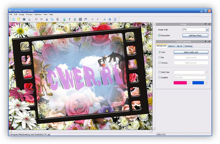Viewport: 220px width, 144px height.
Task: Click the Add New Photo button
Action: pos(195,35)
